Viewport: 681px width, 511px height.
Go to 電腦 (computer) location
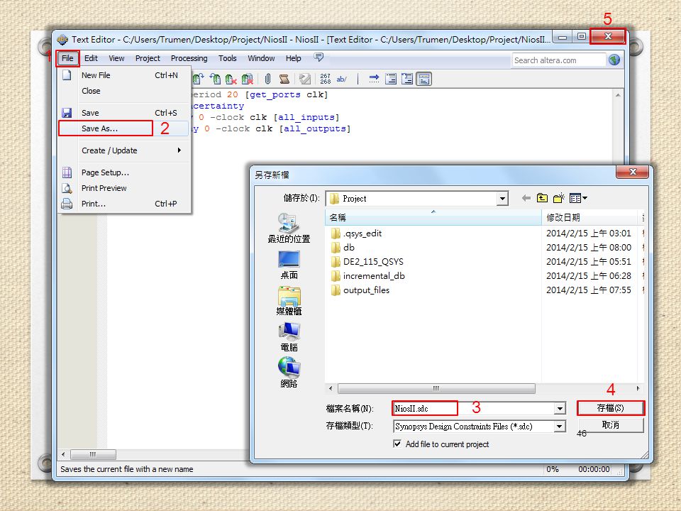[x=289, y=337]
